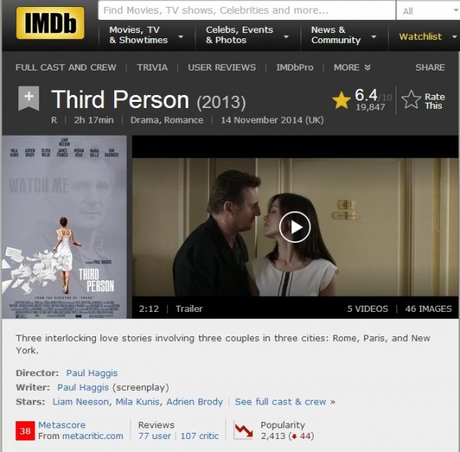Viewport: 460px width, 452px height.
Task: View the 46 IMAGES gallery
Action: [429, 309]
